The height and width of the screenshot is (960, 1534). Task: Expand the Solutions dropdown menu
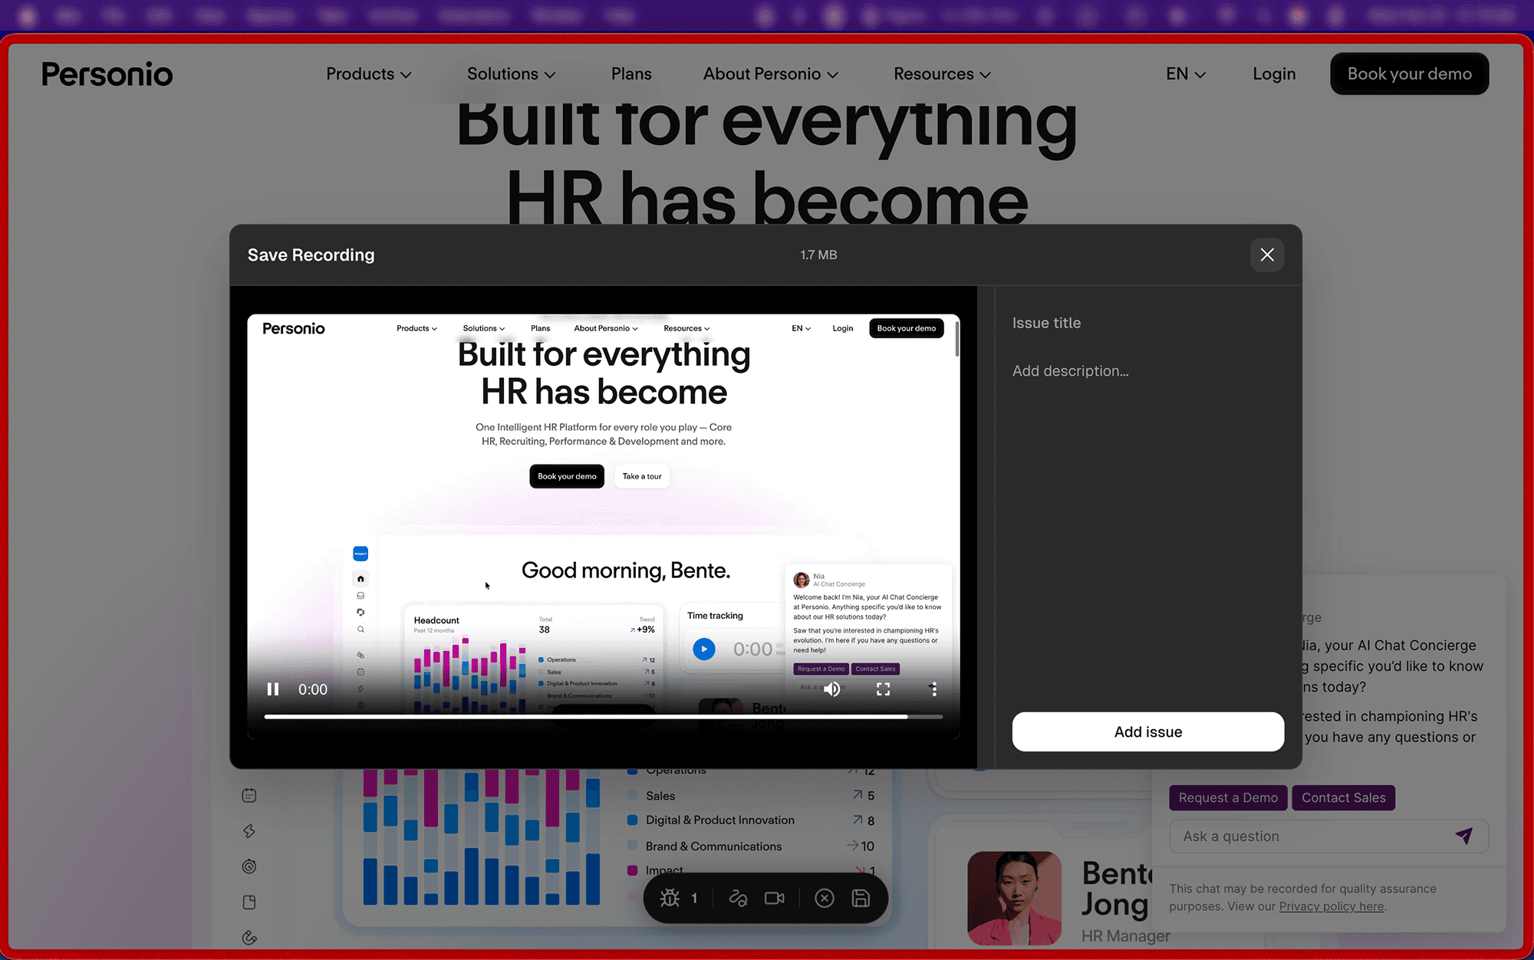[x=511, y=74]
